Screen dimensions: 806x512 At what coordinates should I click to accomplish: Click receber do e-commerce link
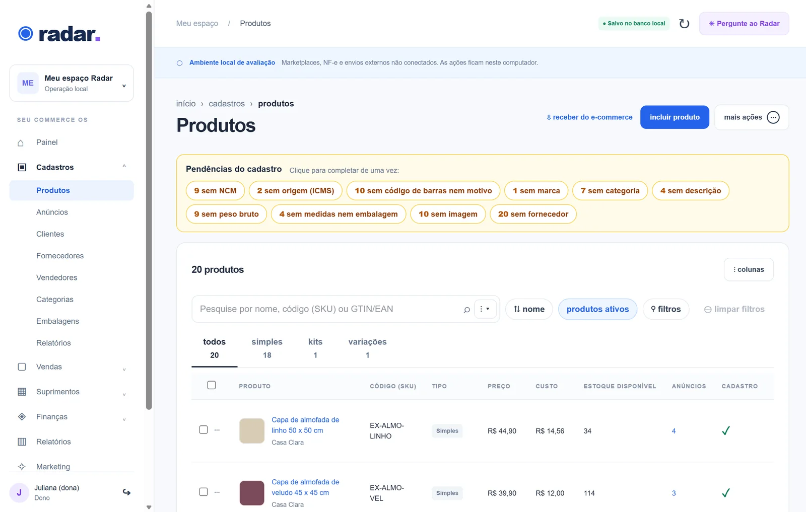[589, 117]
